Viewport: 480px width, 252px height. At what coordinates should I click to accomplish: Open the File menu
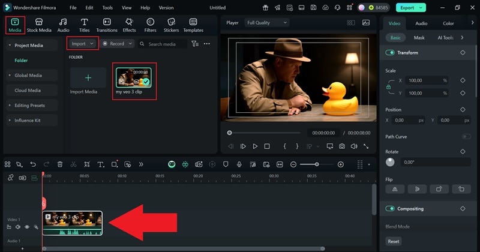point(73,8)
